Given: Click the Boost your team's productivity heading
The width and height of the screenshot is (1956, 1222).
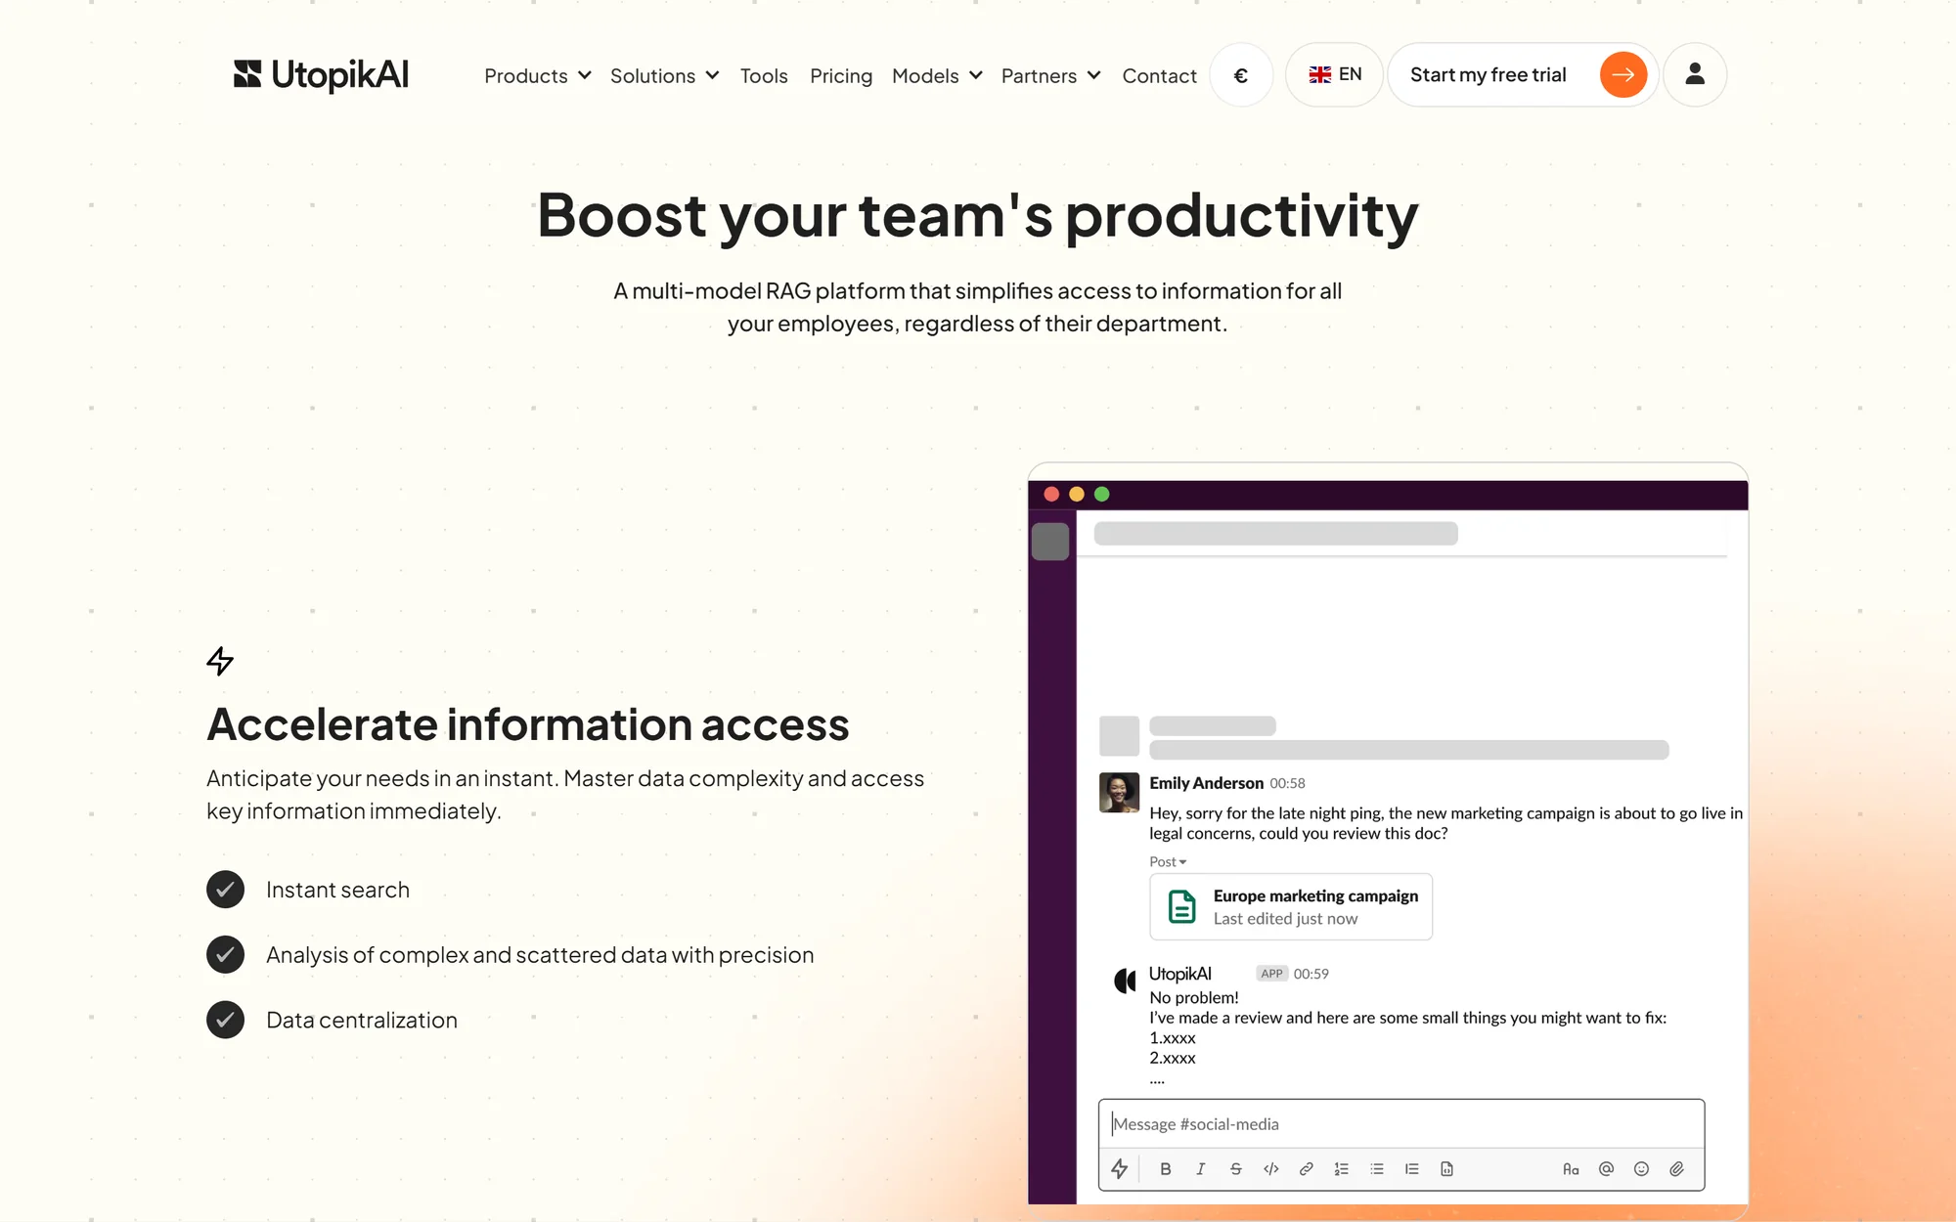Looking at the screenshot, I should tap(978, 215).
